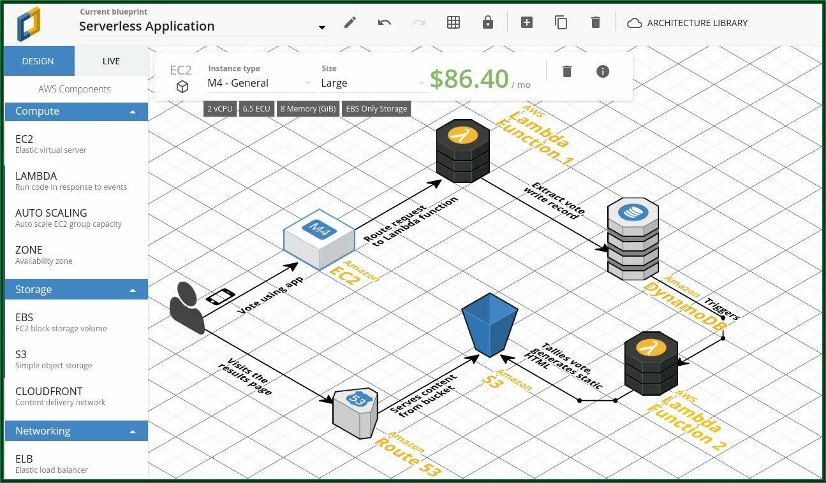Click the 'Vote using app' arrow label
Image resolution: width=826 pixels, height=483 pixels.
tap(270, 296)
